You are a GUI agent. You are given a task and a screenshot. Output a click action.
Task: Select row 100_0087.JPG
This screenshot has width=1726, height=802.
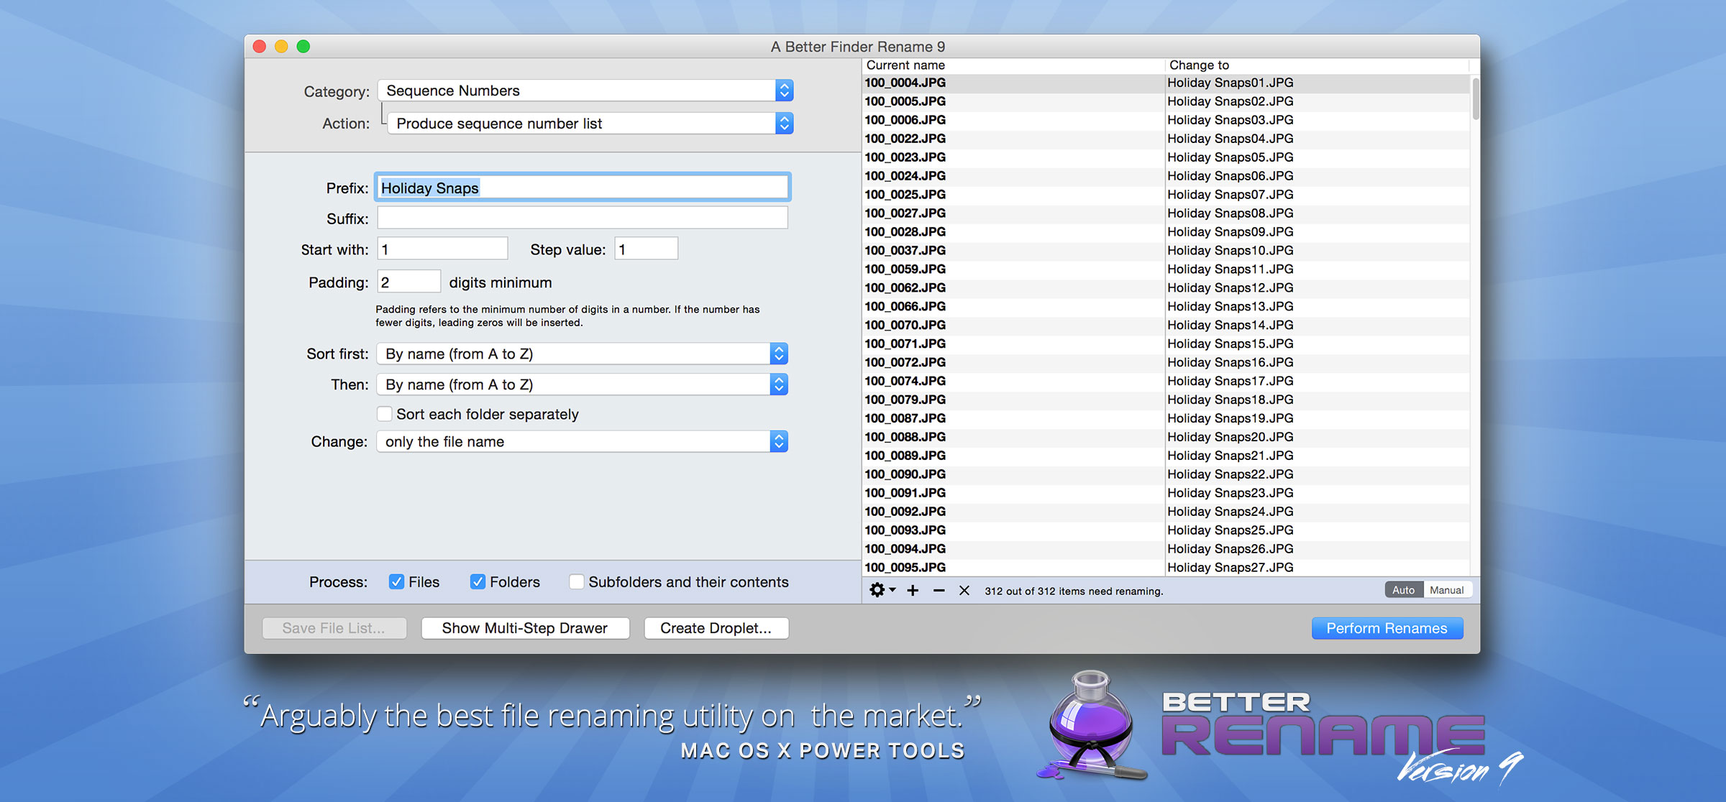[x=1166, y=419]
